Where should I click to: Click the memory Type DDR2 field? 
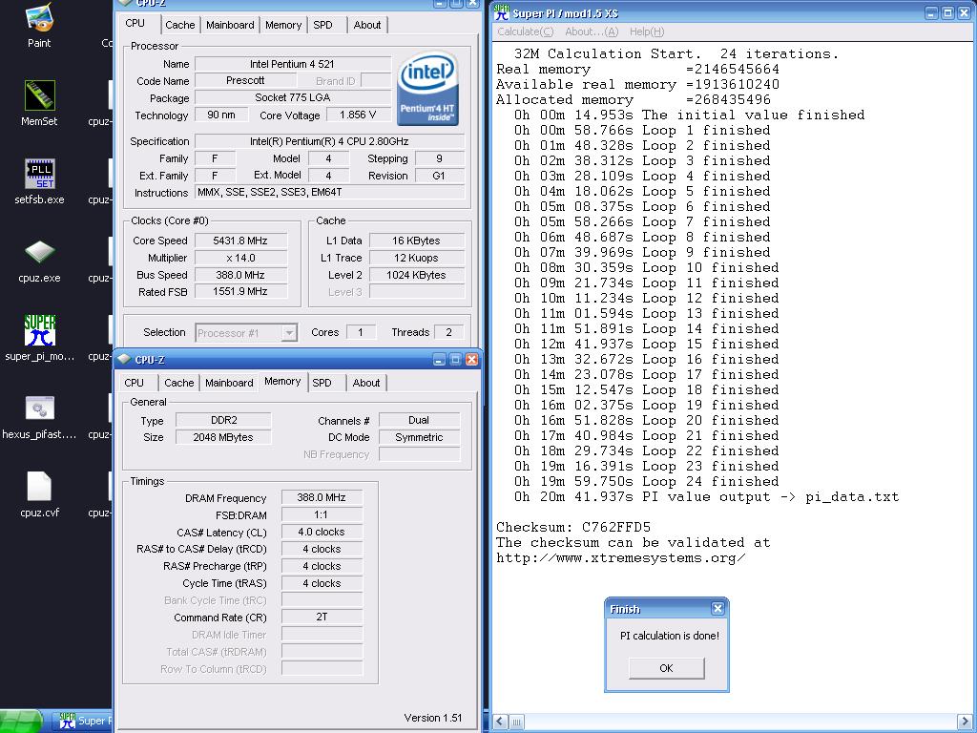(x=223, y=420)
